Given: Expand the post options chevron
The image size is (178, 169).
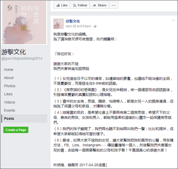Looking at the screenshot, I should point(173,20).
